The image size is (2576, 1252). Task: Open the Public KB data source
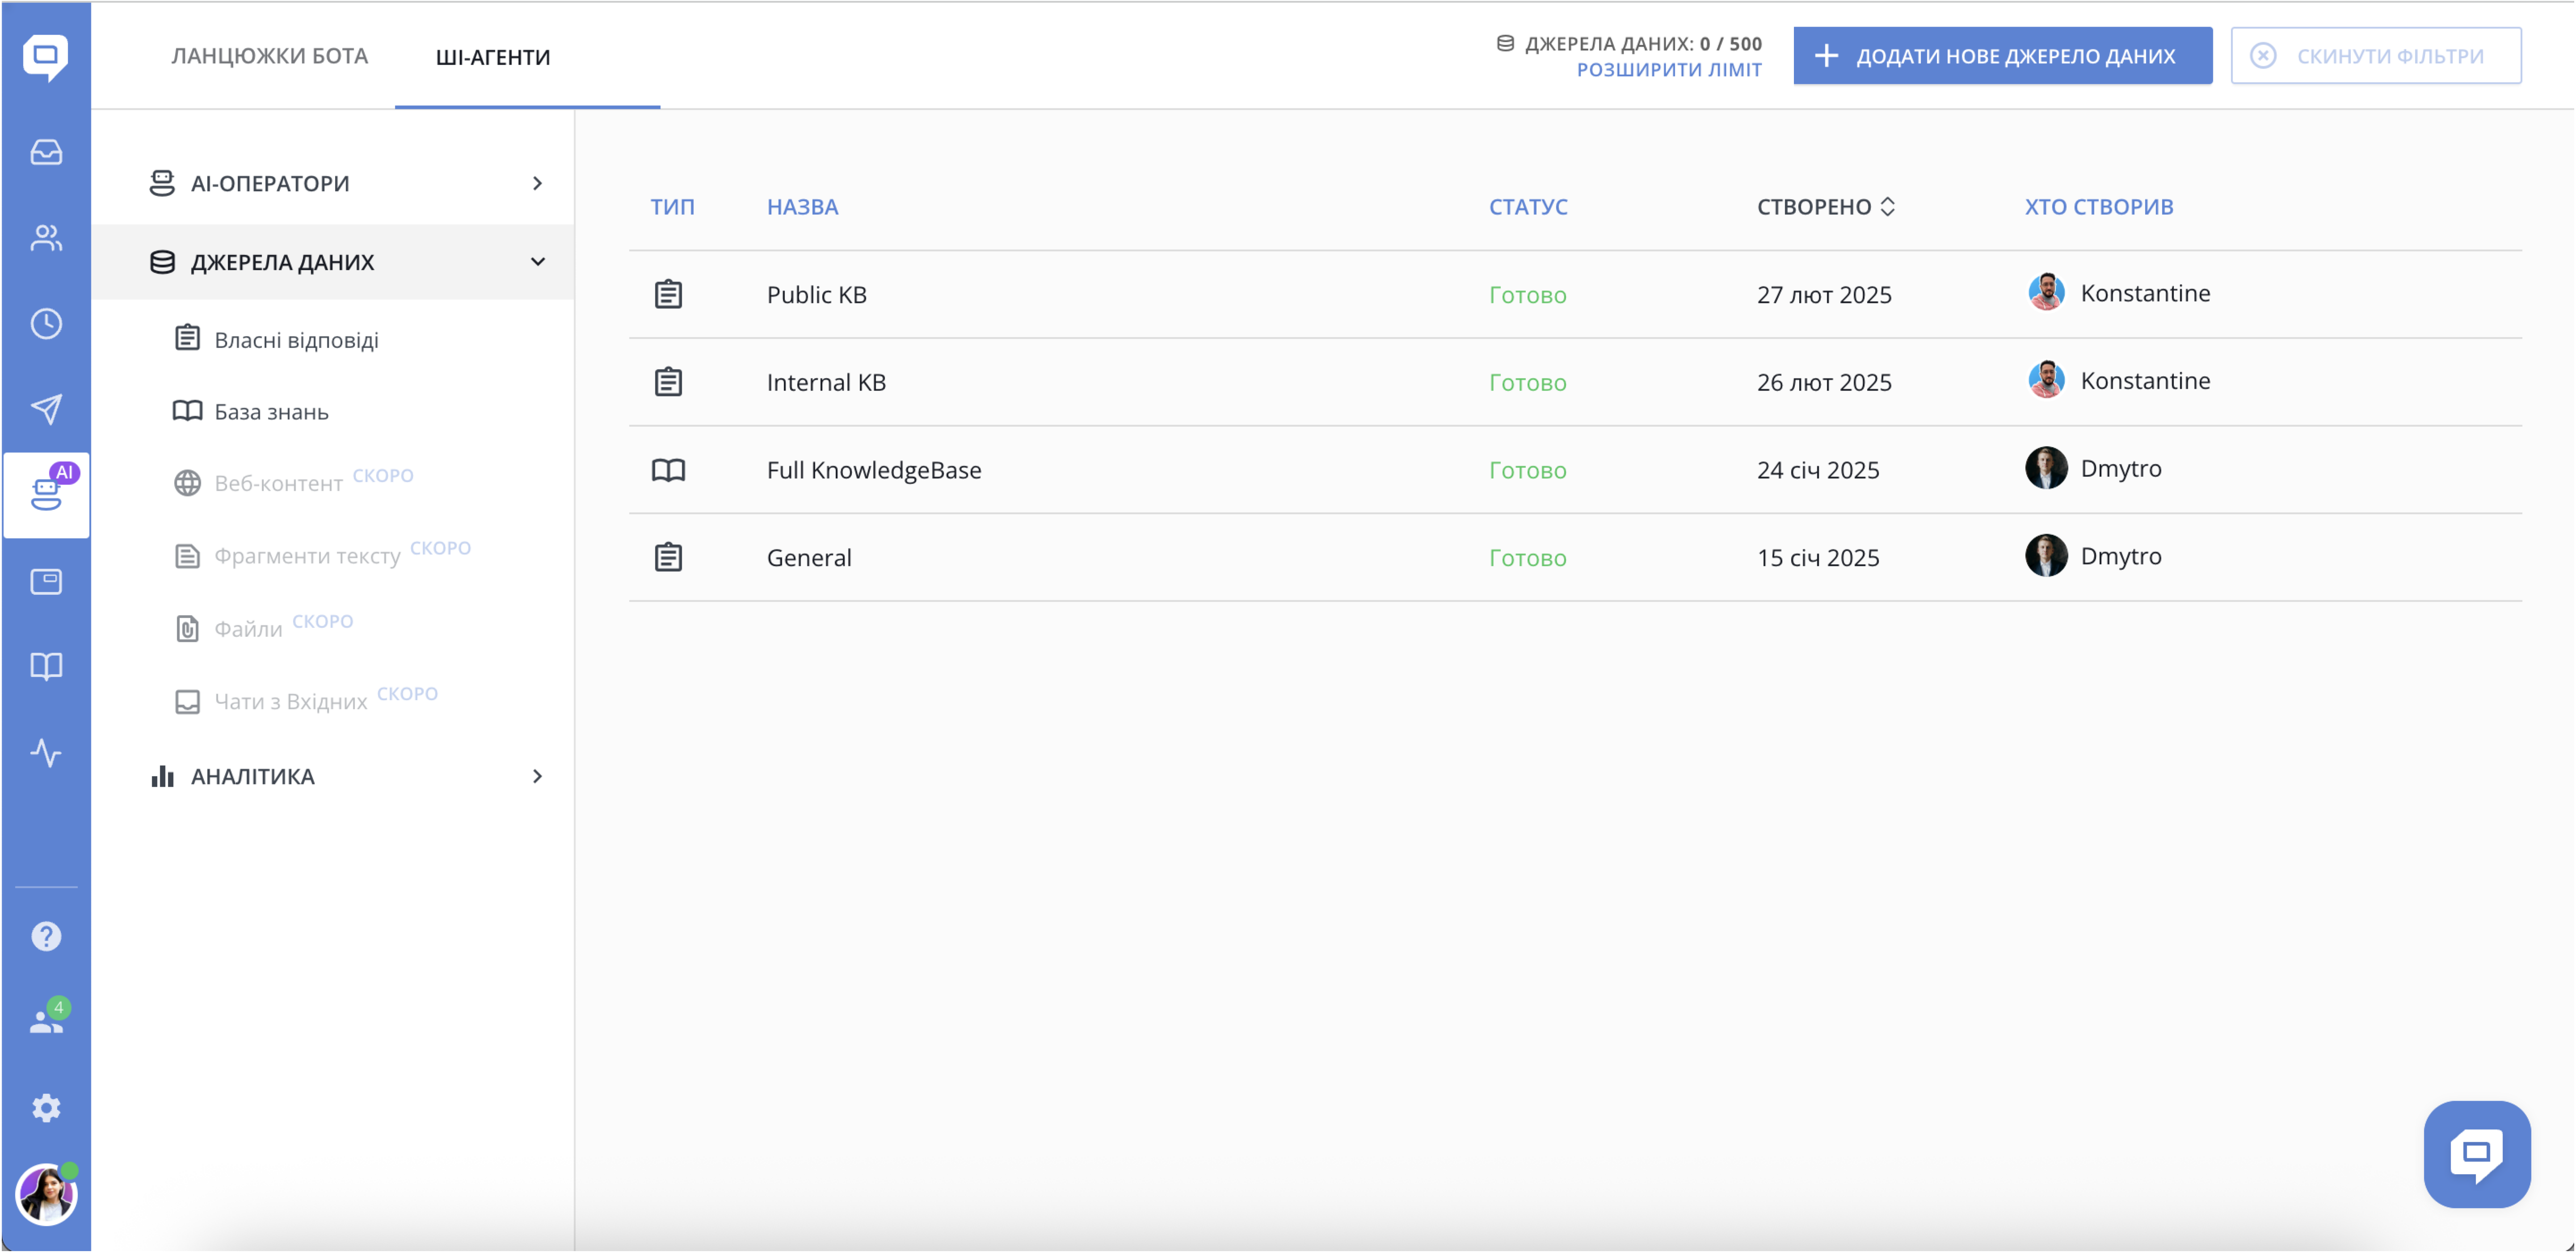tap(816, 295)
